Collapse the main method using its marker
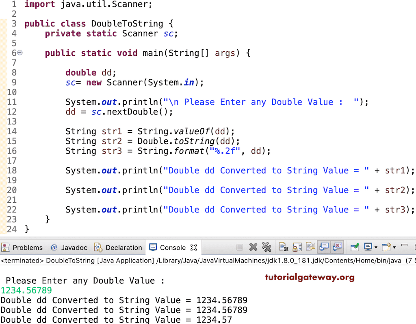The image size is (416, 324). (19, 53)
